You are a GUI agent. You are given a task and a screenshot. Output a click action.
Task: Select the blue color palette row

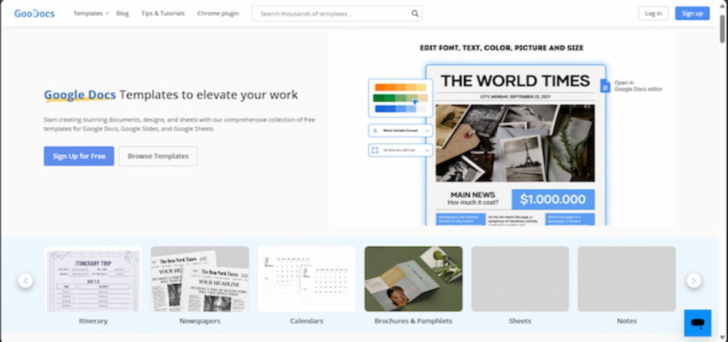point(400,109)
